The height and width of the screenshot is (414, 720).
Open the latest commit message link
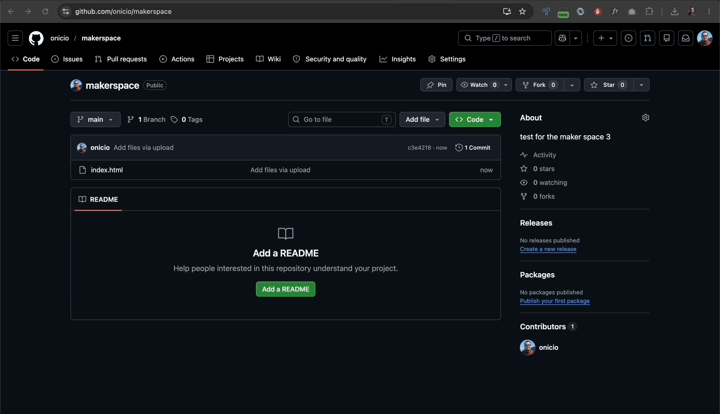143,148
